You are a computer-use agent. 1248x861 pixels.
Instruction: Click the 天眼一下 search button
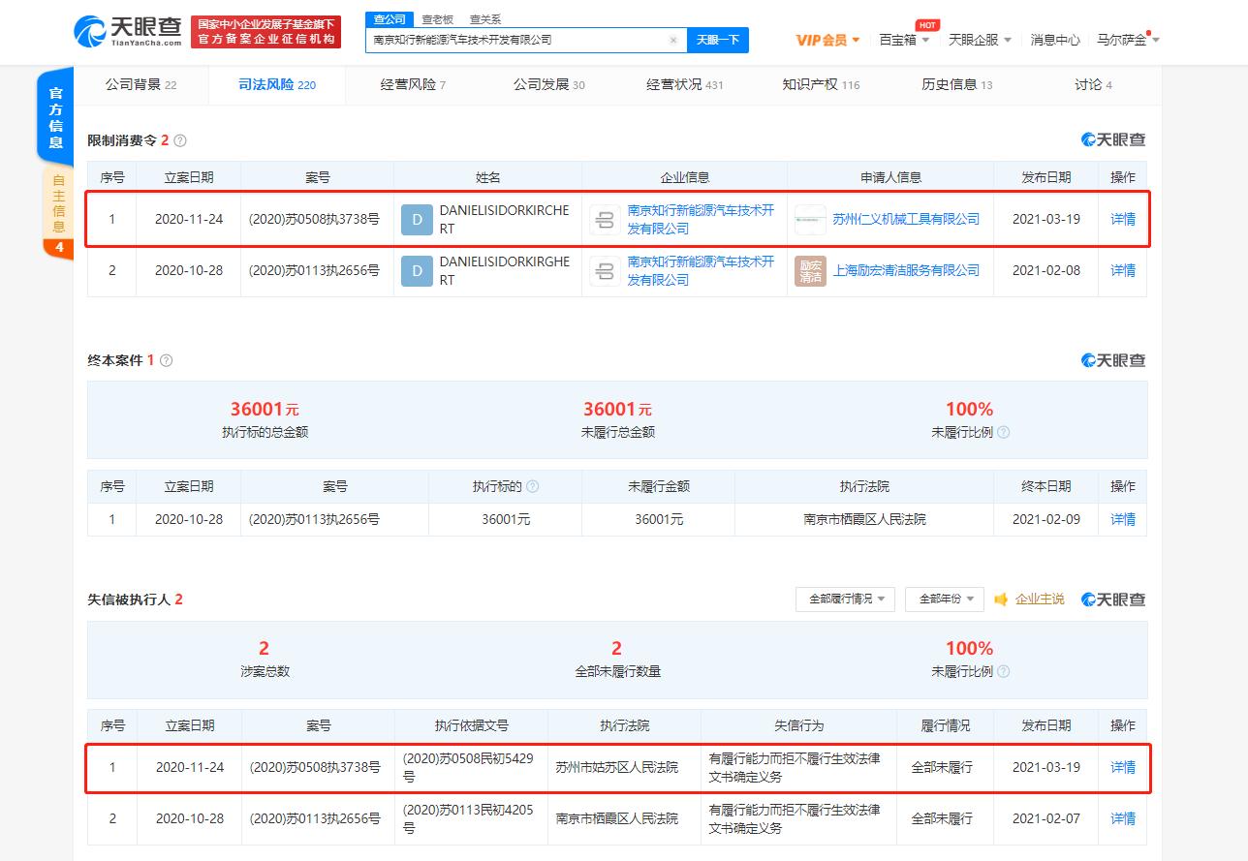[x=718, y=40]
